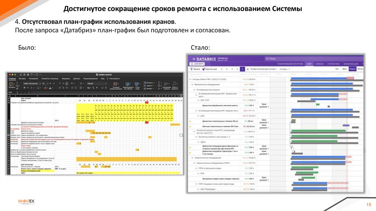The width and height of the screenshot is (376, 211).
Task: Select level 2 button in Databriz
Action: (221, 69)
